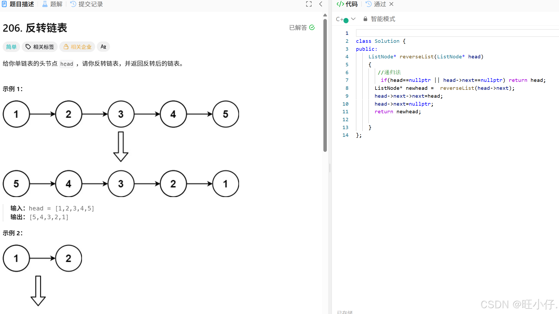
Task: Click empty line 1 in code editor
Action: tap(457, 33)
